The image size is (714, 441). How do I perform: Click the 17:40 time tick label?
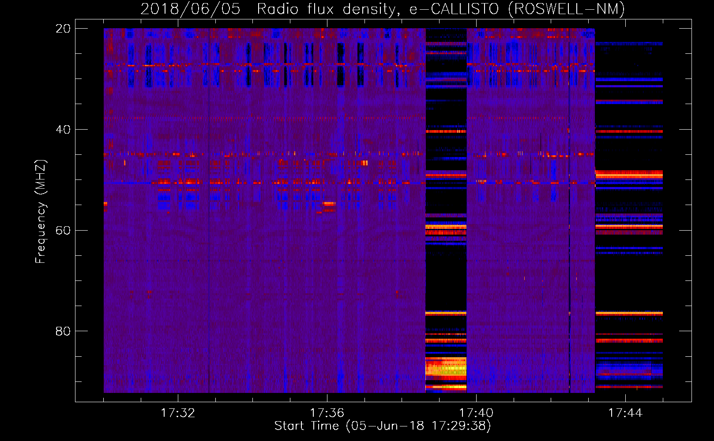[x=476, y=413]
